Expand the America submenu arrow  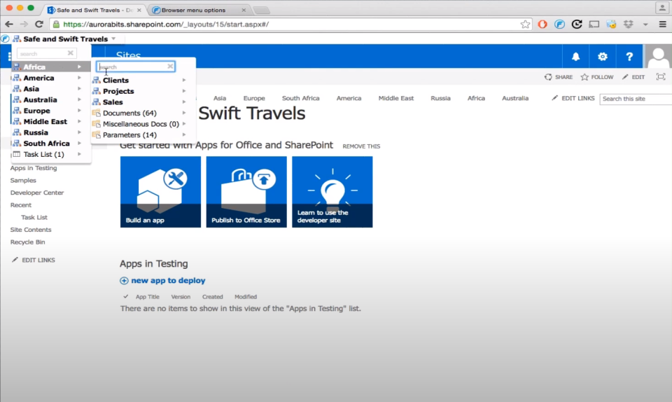[x=79, y=78]
